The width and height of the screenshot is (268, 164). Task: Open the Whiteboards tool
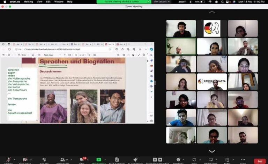coord(211,159)
